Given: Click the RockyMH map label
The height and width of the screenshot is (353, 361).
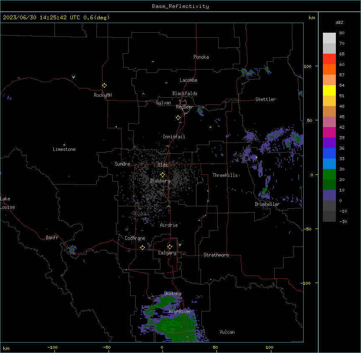Looking at the screenshot, I should tap(103, 95).
